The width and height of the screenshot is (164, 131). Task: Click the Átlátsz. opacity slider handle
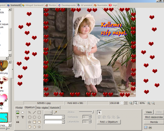[x=93, y=112]
